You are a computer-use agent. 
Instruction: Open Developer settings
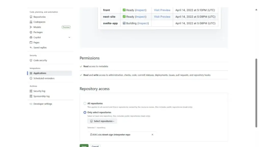[x=43, y=104]
